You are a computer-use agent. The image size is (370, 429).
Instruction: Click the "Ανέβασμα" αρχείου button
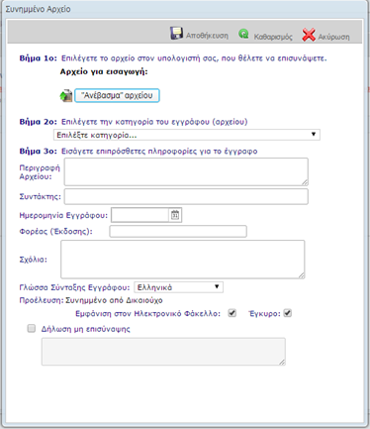117,95
